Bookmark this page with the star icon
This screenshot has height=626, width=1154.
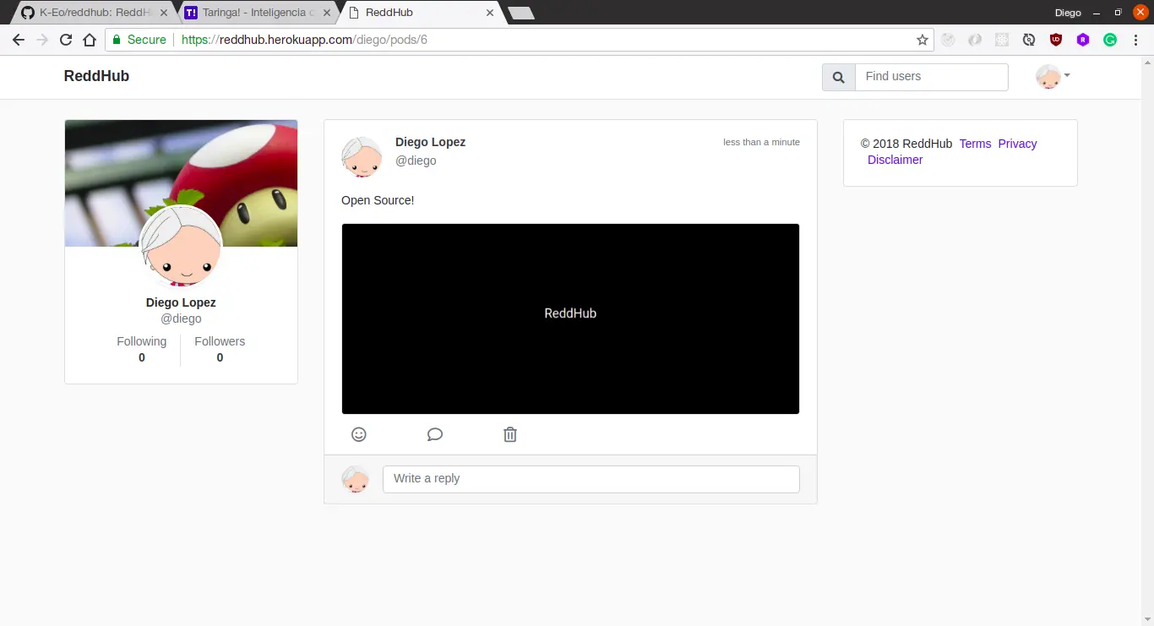tap(923, 40)
